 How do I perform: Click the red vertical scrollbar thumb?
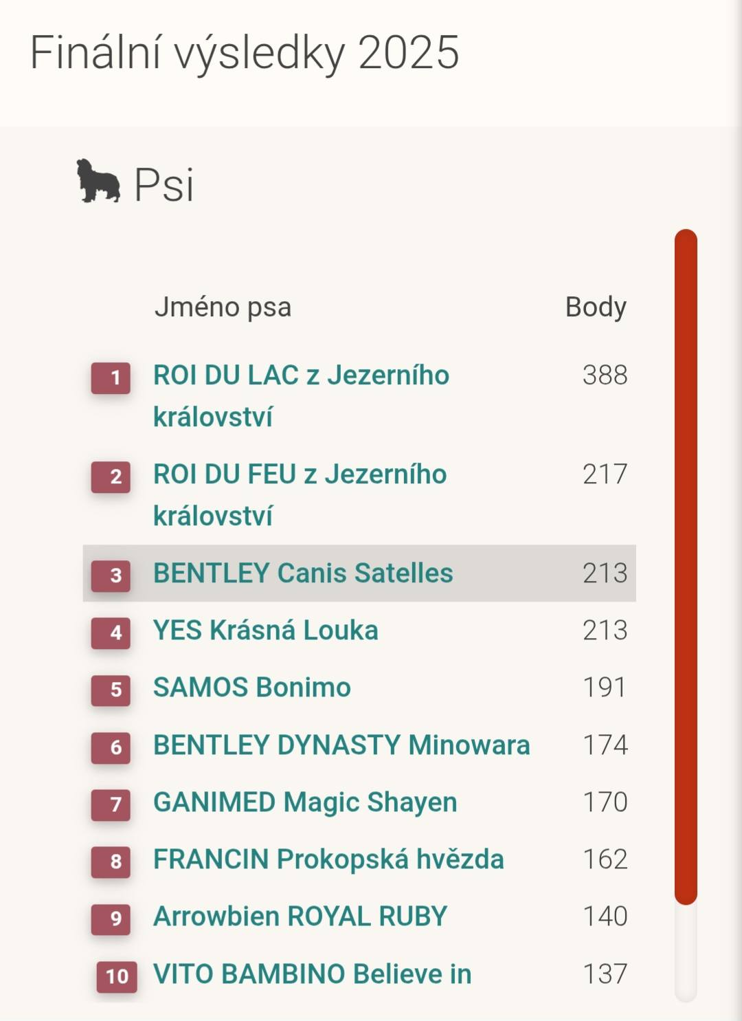(686, 567)
